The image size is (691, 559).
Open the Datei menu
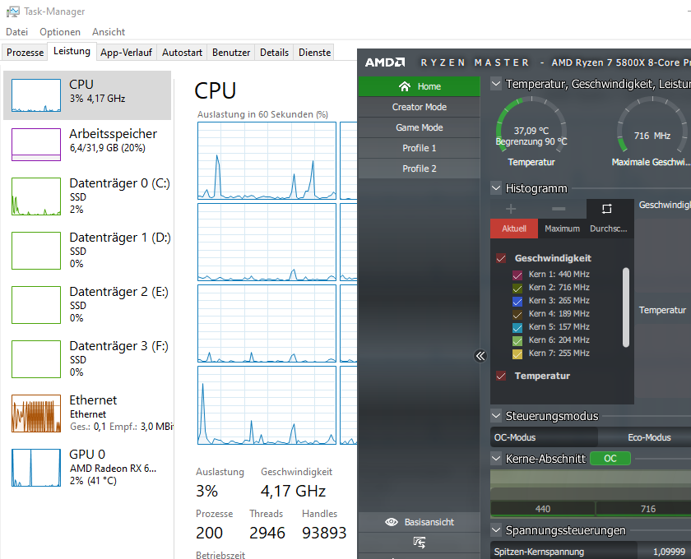coord(16,32)
